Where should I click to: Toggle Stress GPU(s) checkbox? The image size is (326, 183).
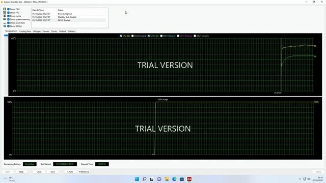[x=9, y=26]
